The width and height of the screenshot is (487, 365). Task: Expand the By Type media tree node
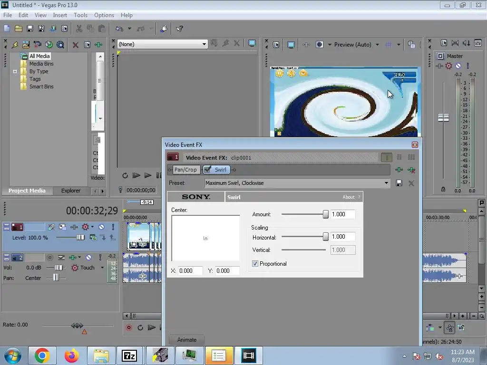(15, 71)
